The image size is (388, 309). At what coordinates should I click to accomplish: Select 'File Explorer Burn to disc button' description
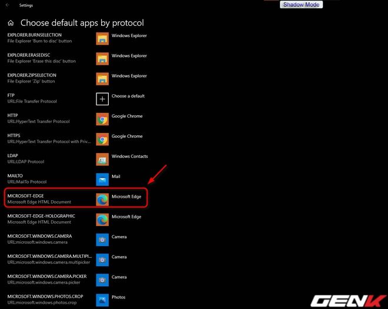pyautogui.click(x=39, y=41)
